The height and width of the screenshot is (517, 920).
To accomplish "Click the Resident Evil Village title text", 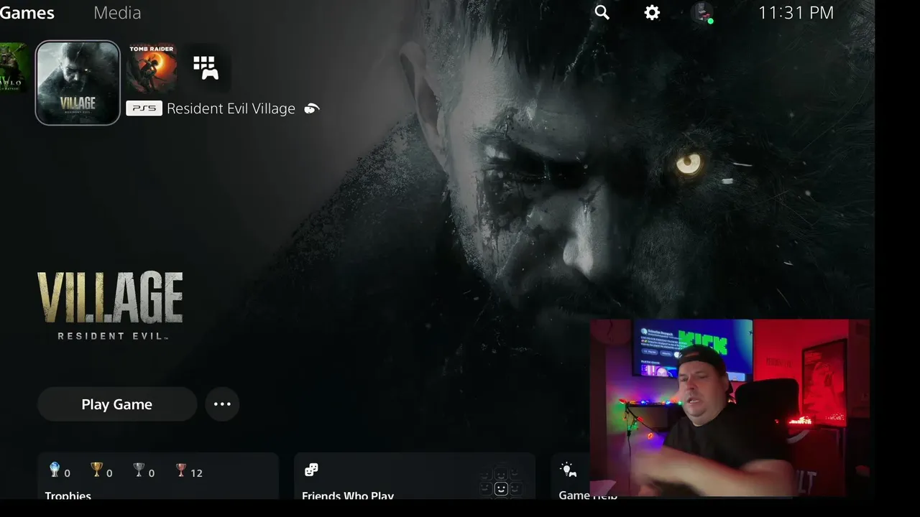I will pos(231,108).
